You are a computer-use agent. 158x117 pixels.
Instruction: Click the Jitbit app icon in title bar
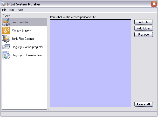(x=3, y=4)
